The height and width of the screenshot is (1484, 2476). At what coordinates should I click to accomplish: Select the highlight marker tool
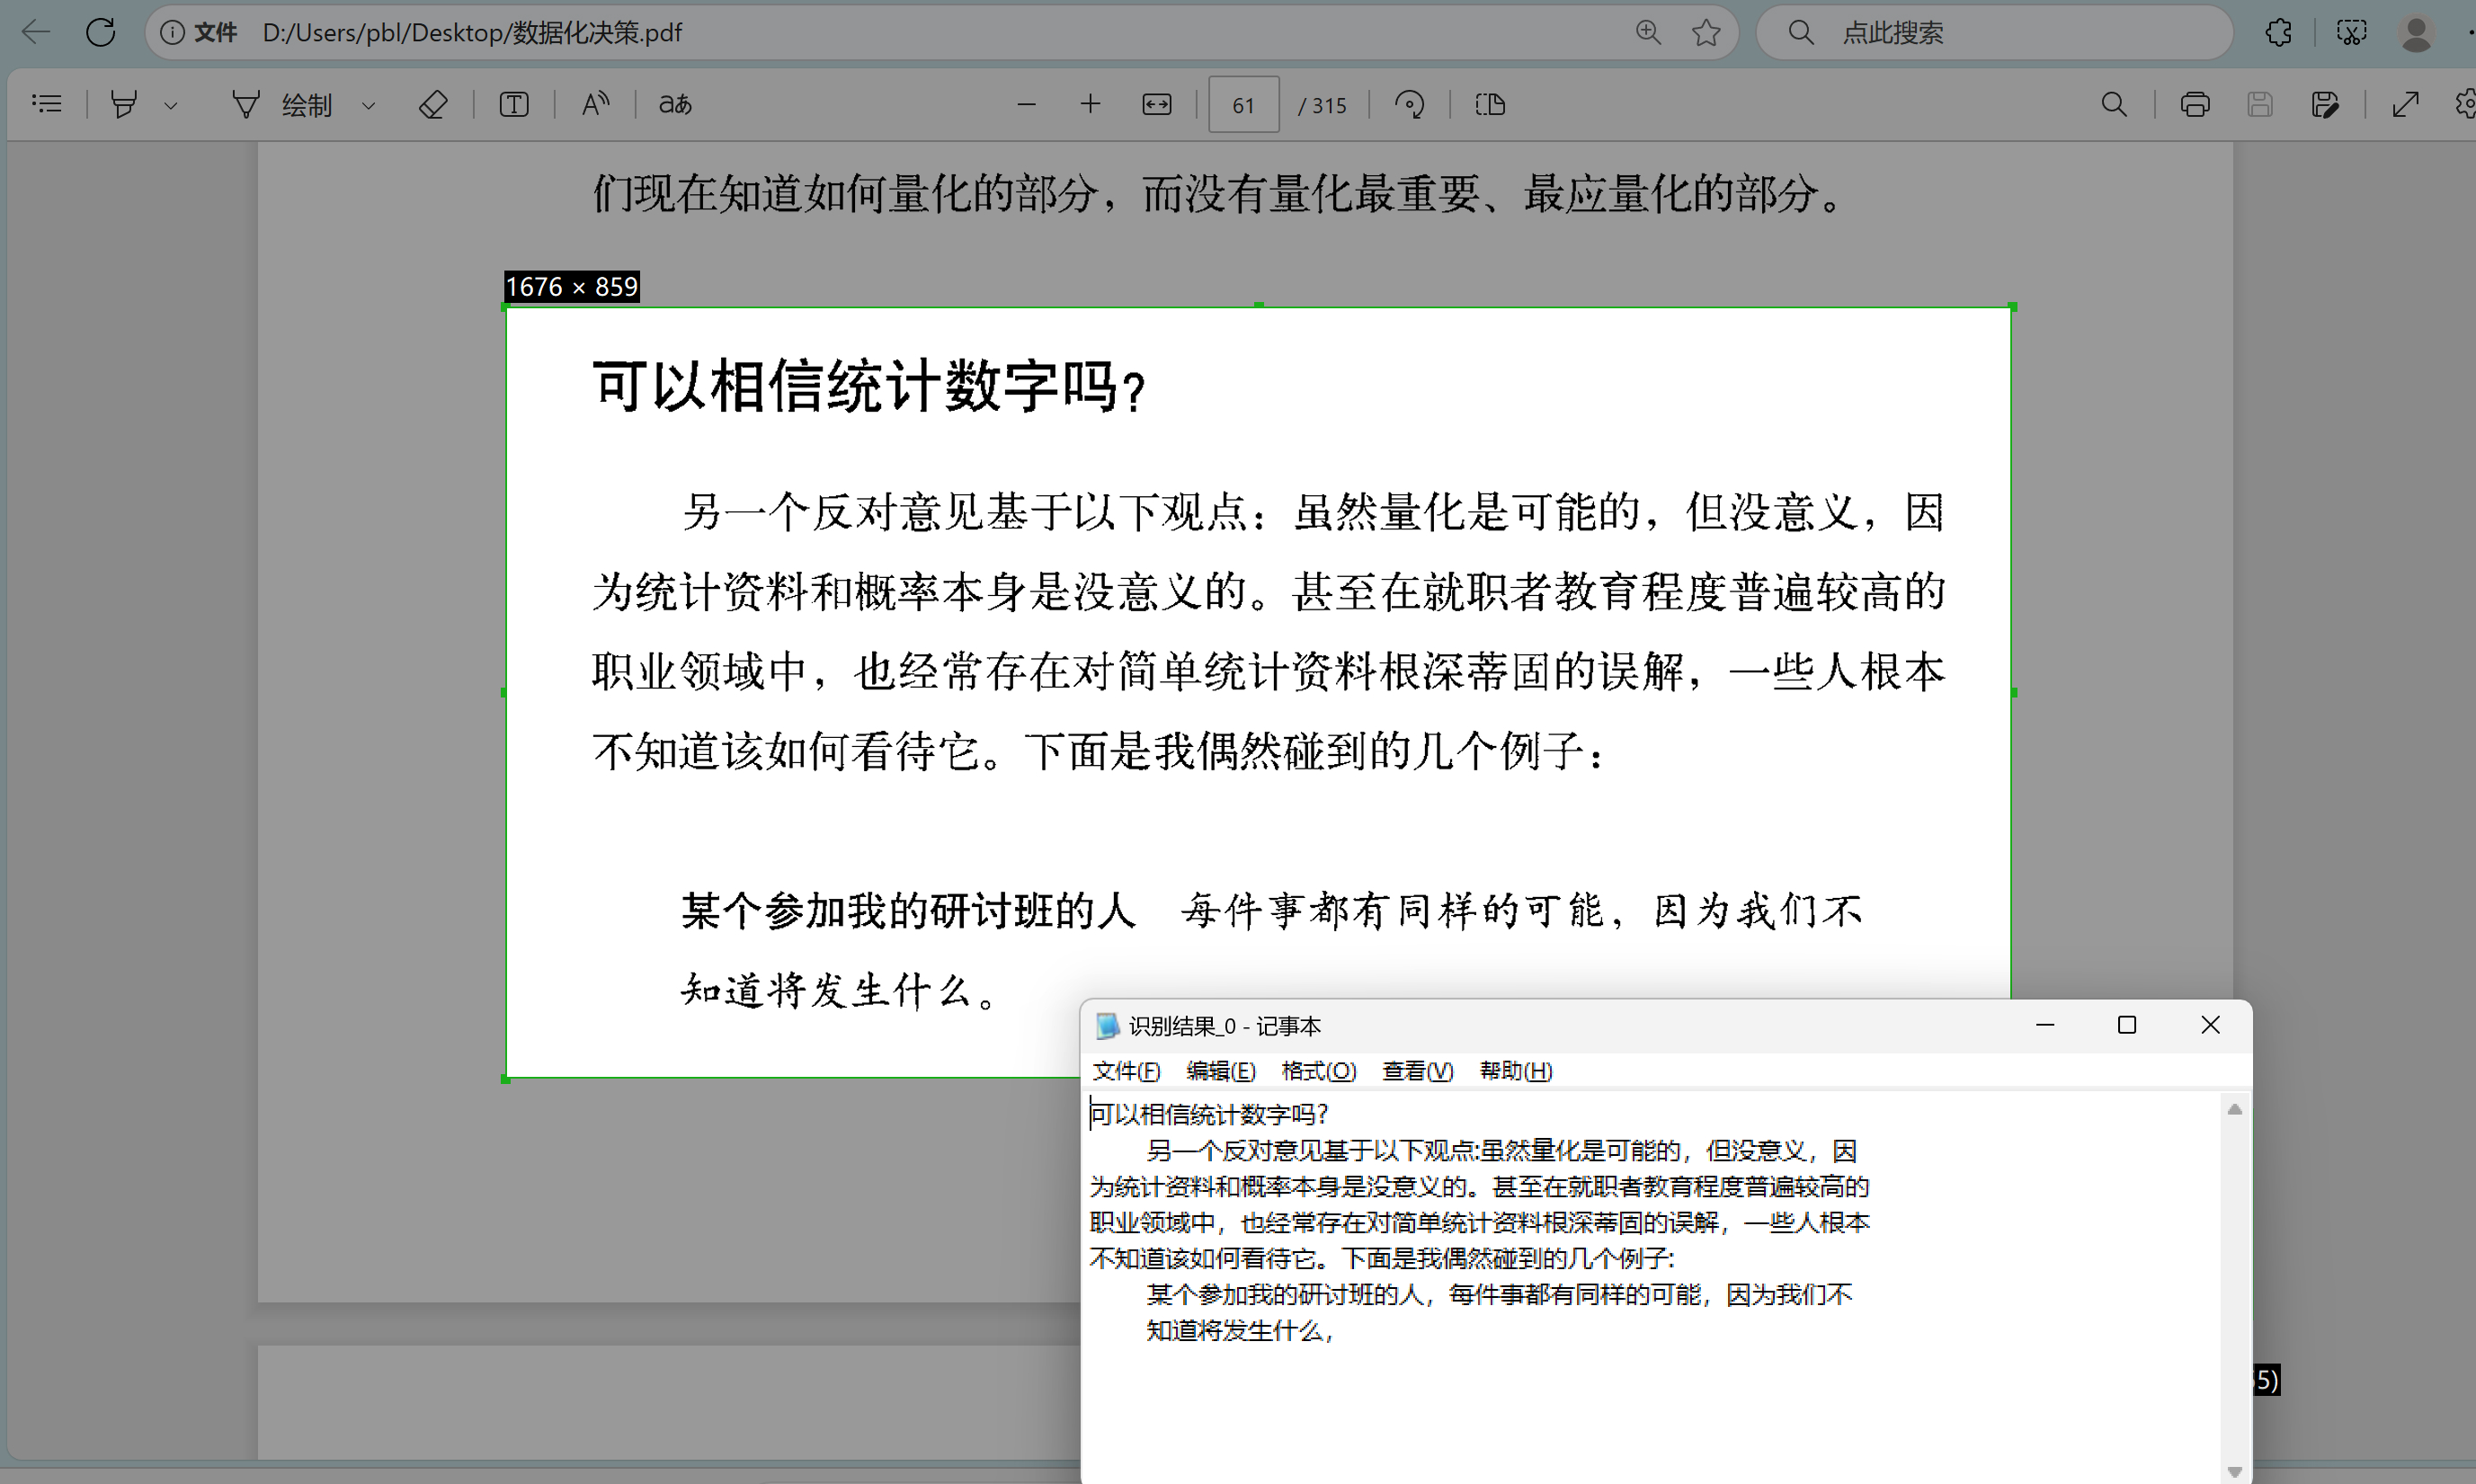[124, 104]
